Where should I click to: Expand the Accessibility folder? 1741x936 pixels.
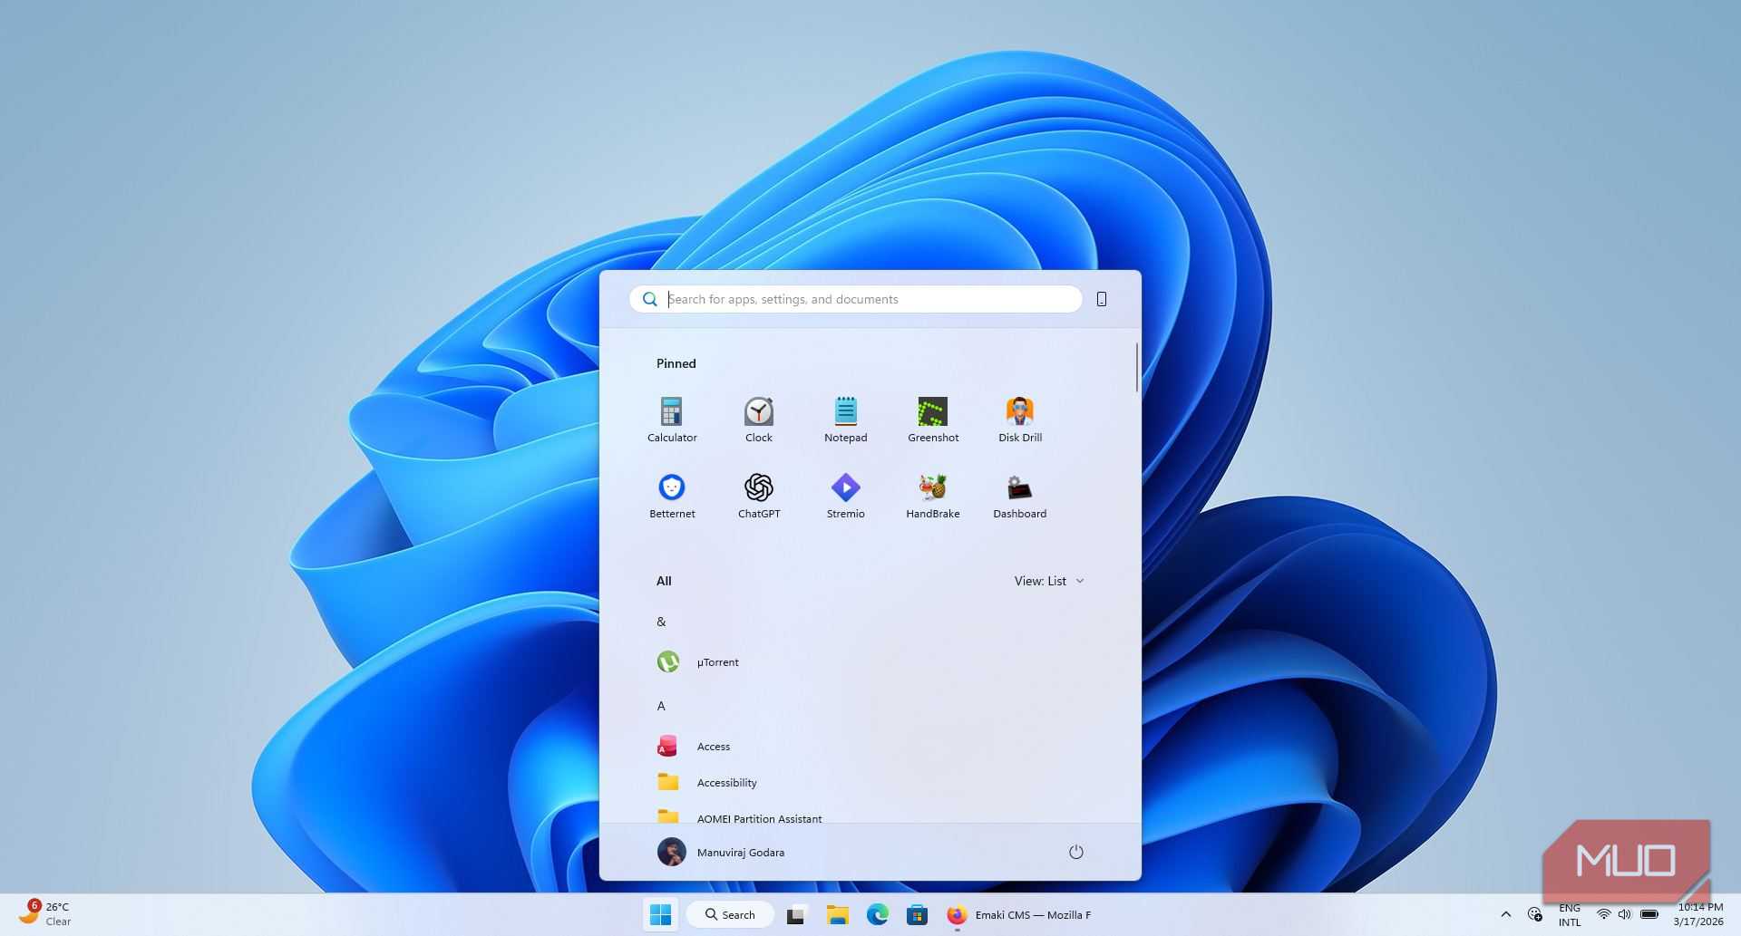(870, 783)
